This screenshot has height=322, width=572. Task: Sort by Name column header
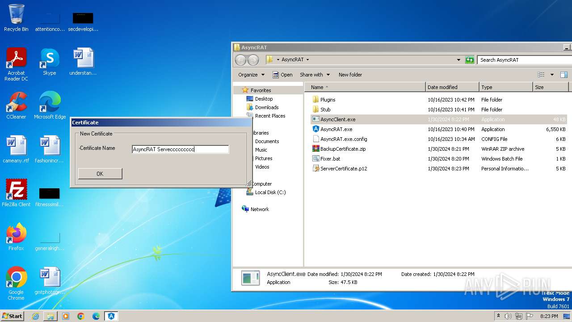365,87
